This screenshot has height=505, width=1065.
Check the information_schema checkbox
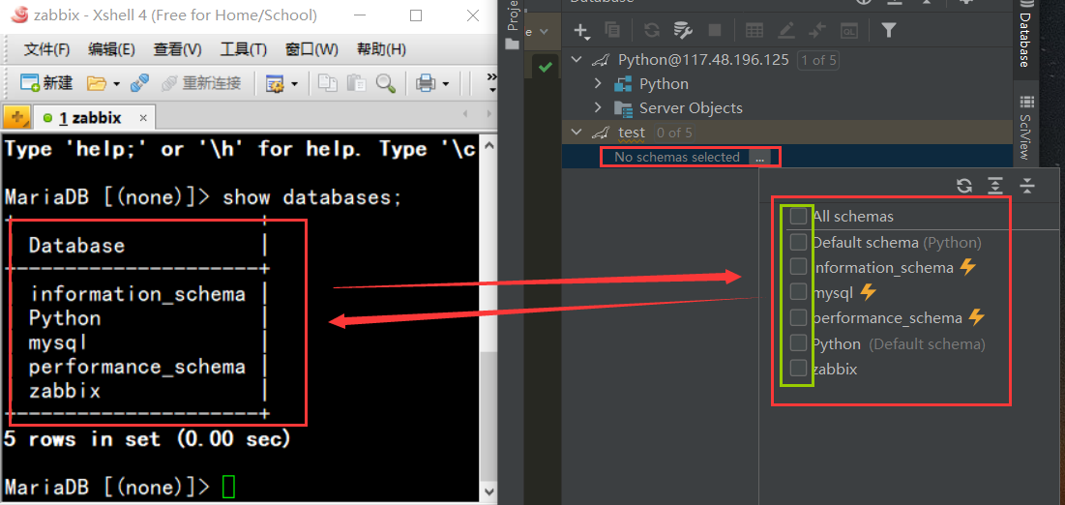coord(799,266)
